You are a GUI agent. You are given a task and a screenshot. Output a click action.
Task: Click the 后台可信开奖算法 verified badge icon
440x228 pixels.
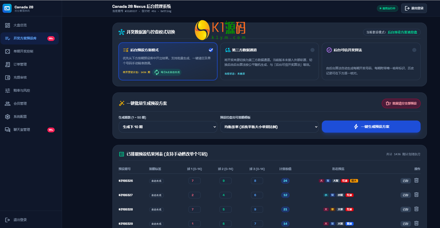(x=329, y=50)
